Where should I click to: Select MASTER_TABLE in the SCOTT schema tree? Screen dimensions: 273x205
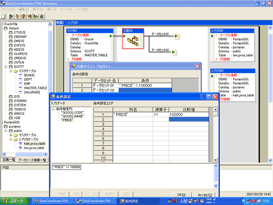tap(35, 88)
